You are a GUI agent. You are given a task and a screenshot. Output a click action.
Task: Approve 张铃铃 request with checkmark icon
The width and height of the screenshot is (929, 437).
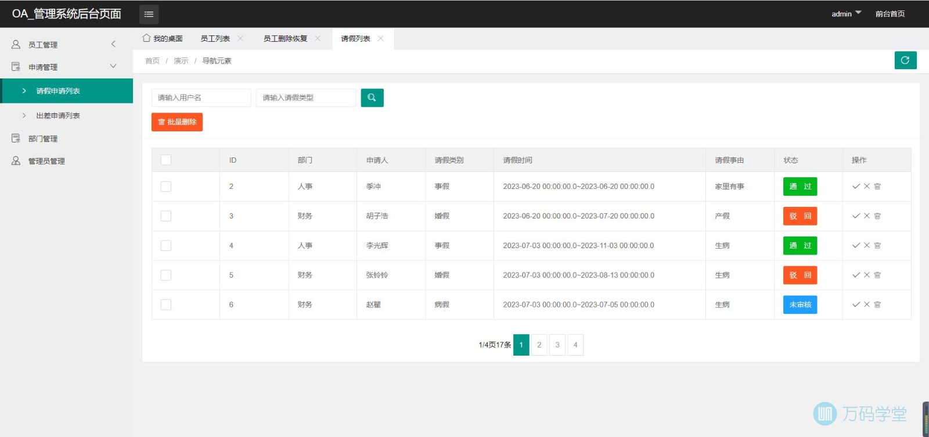[856, 275]
